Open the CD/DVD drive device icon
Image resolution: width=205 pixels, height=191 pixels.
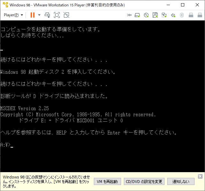146,15
